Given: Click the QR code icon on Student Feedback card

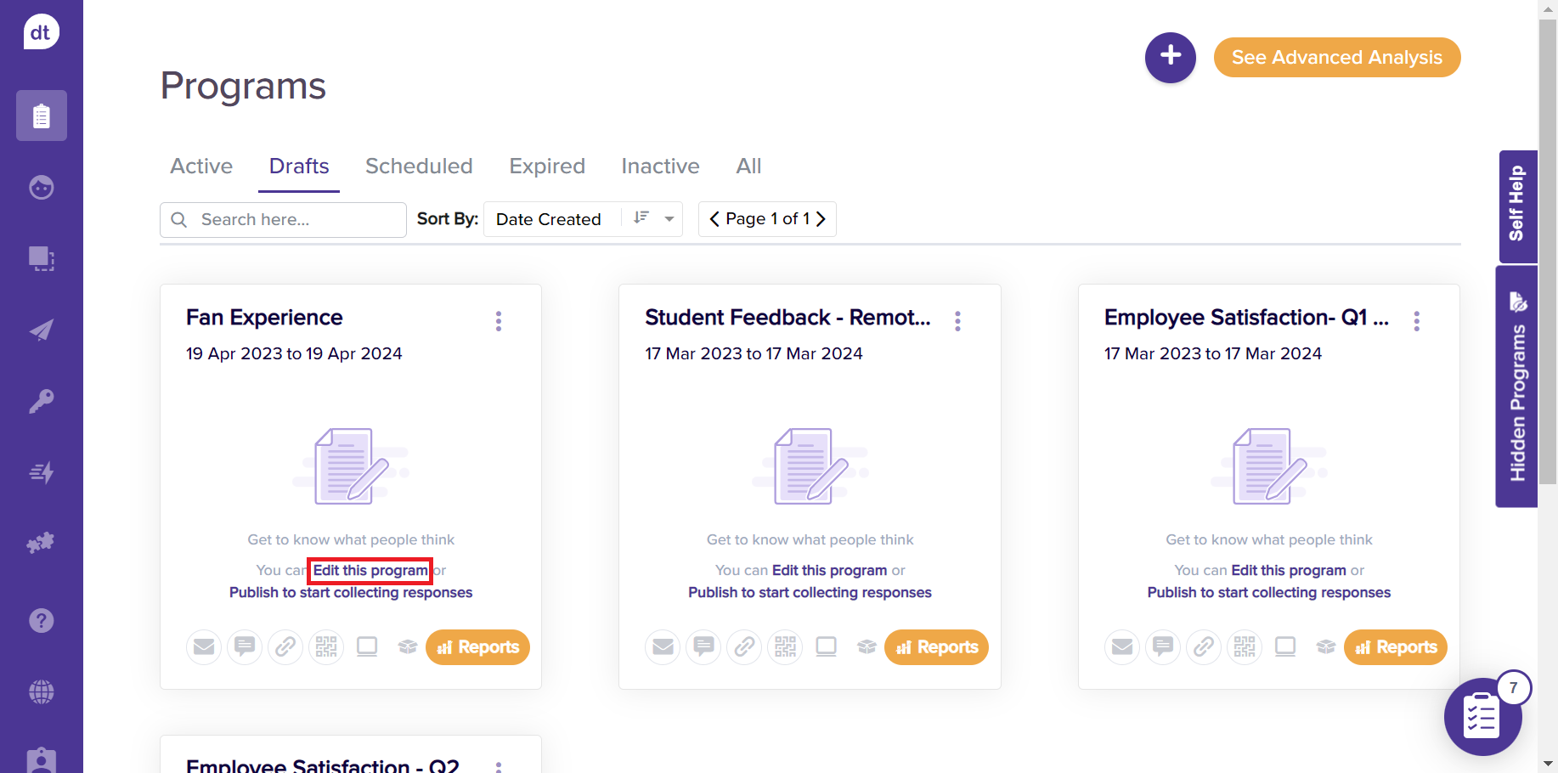Looking at the screenshot, I should [x=785, y=647].
